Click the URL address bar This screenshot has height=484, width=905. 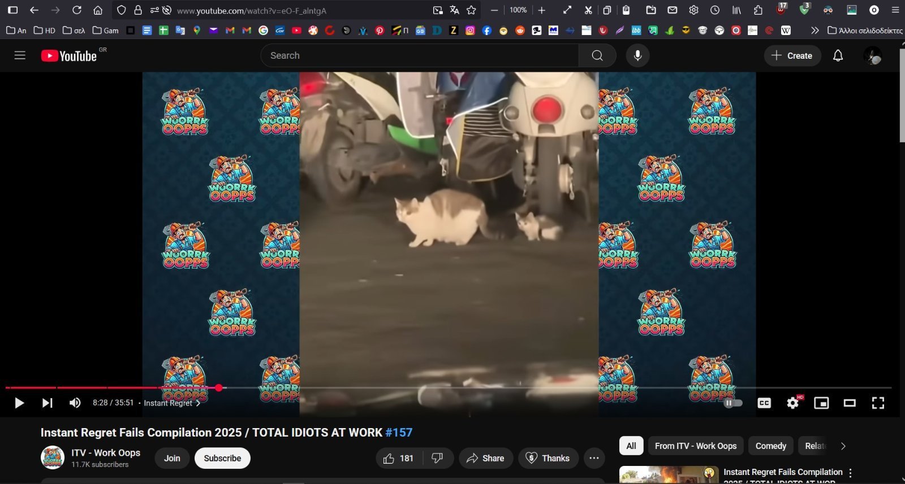tap(300, 10)
